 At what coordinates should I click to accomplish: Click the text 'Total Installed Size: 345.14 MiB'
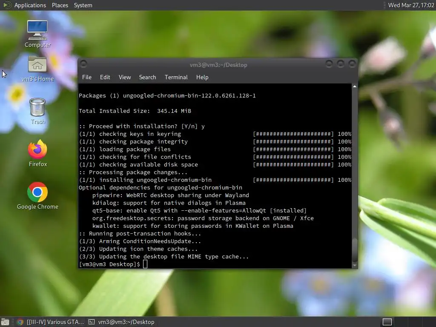pos(135,111)
